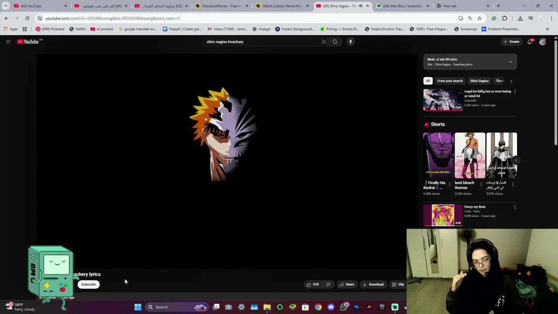The height and width of the screenshot is (314, 558).
Task: Open WhatsApp from the taskbar
Action: (x=344, y=307)
